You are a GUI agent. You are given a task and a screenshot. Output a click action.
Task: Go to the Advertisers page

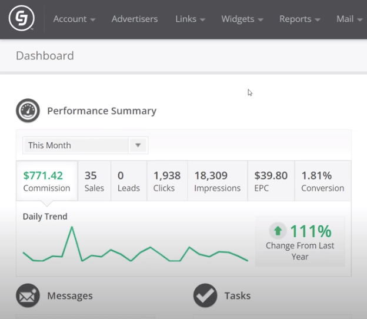(135, 19)
